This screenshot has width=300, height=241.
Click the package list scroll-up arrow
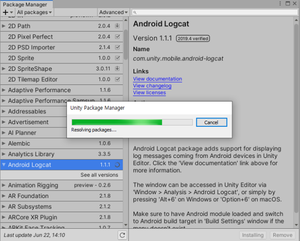coord(126,20)
